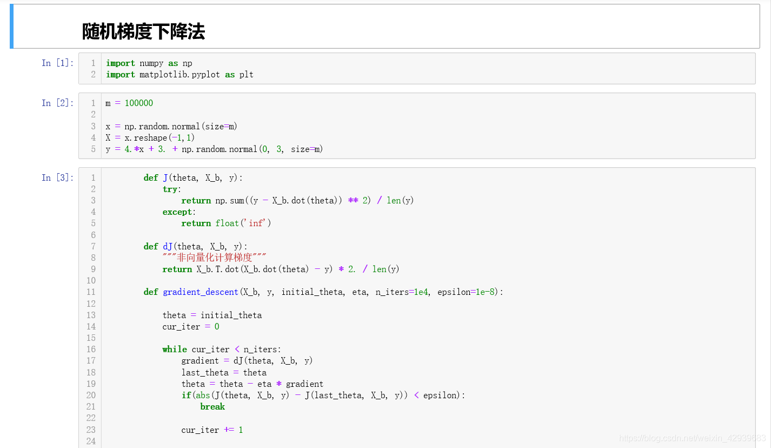Click the In [2] prompt label
This screenshot has height=448, width=771.
click(x=58, y=103)
